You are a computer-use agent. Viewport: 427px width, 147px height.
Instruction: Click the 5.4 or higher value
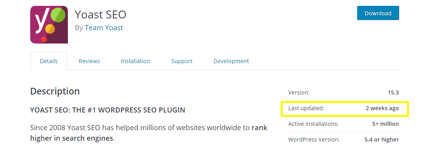click(381, 140)
